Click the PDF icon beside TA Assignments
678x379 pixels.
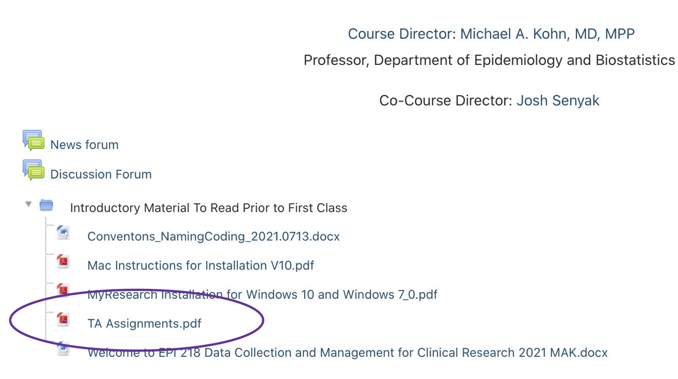[x=63, y=320]
